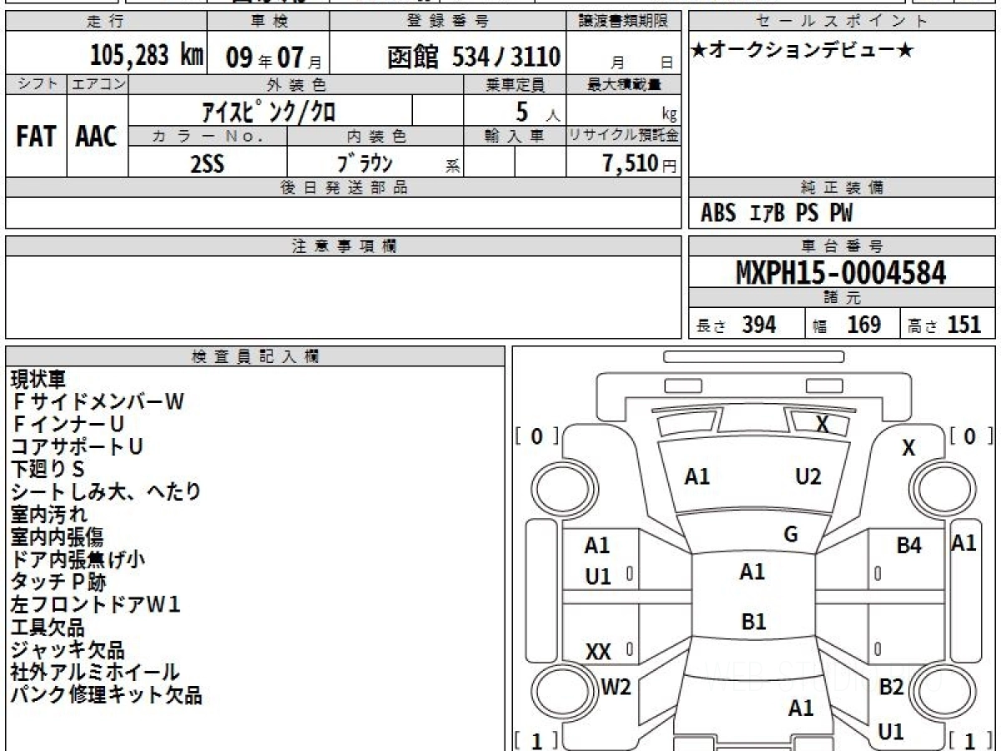Click the registration number 函館 534 3110
This screenshot has height=751, width=1001.
[x=474, y=57]
